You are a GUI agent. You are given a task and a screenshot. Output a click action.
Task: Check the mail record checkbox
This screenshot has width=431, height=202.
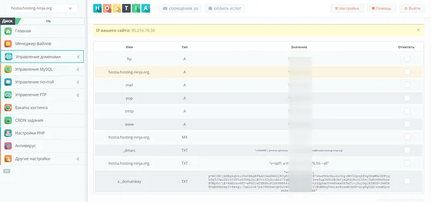click(x=407, y=85)
